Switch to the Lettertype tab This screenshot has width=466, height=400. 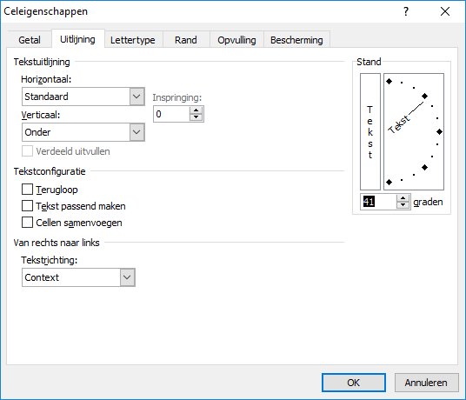click(x=133, y=40)
